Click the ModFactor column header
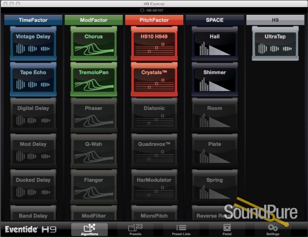Screen dimensions: 308x237 pos(93,20)
